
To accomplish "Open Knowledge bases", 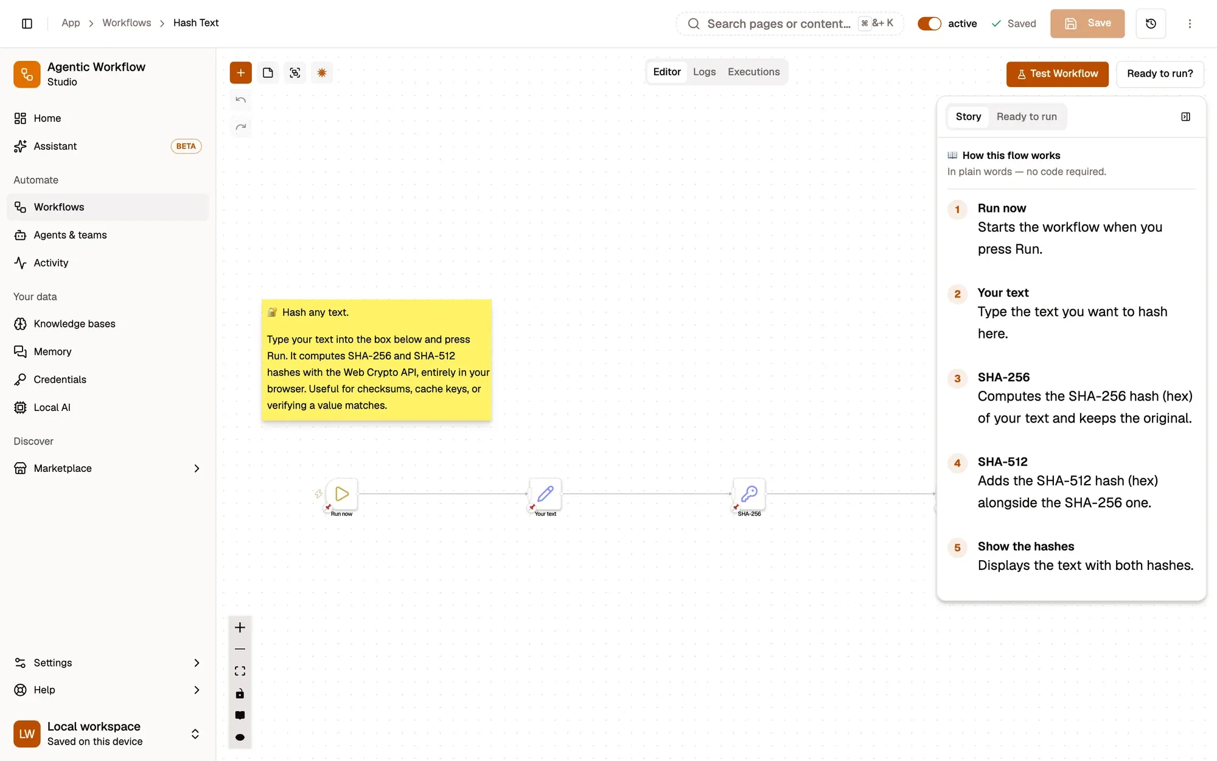I will tap(108, 324).
